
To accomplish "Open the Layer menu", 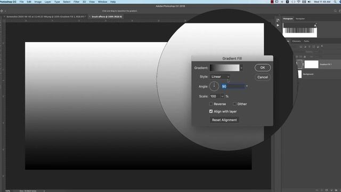I will pyautogui.click(x=47, y=2).
